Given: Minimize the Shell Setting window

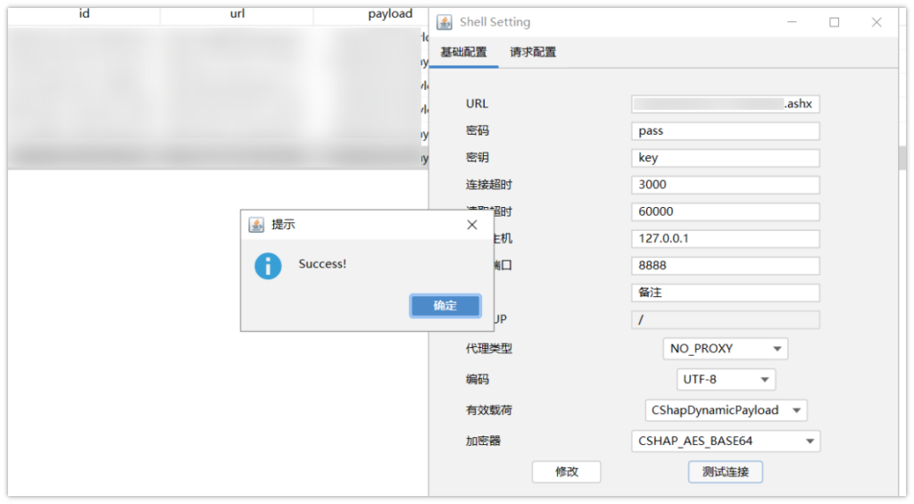Looking at the screenshot, I should coord(792,22).
